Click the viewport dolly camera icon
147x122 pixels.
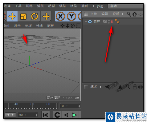click(x=67, y=26)
